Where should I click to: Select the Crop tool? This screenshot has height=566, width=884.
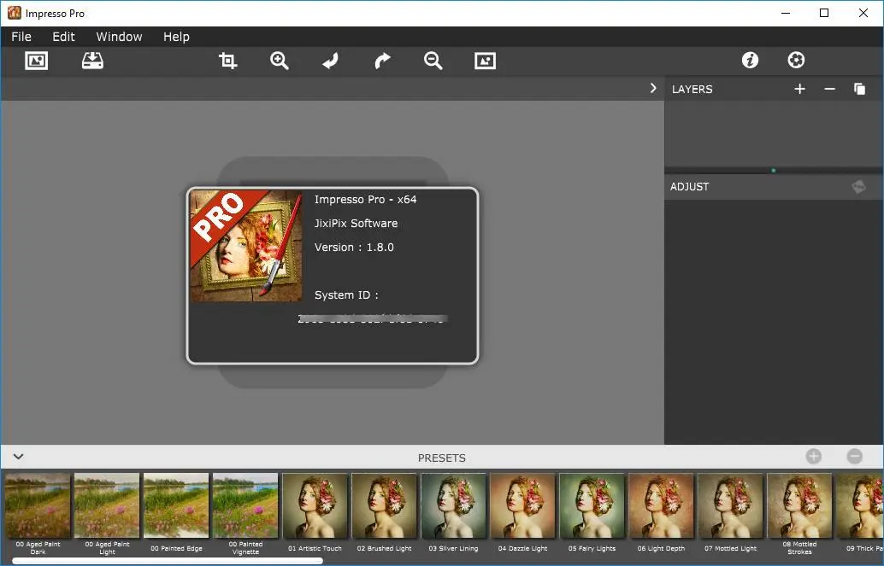[x=227, y=61]
